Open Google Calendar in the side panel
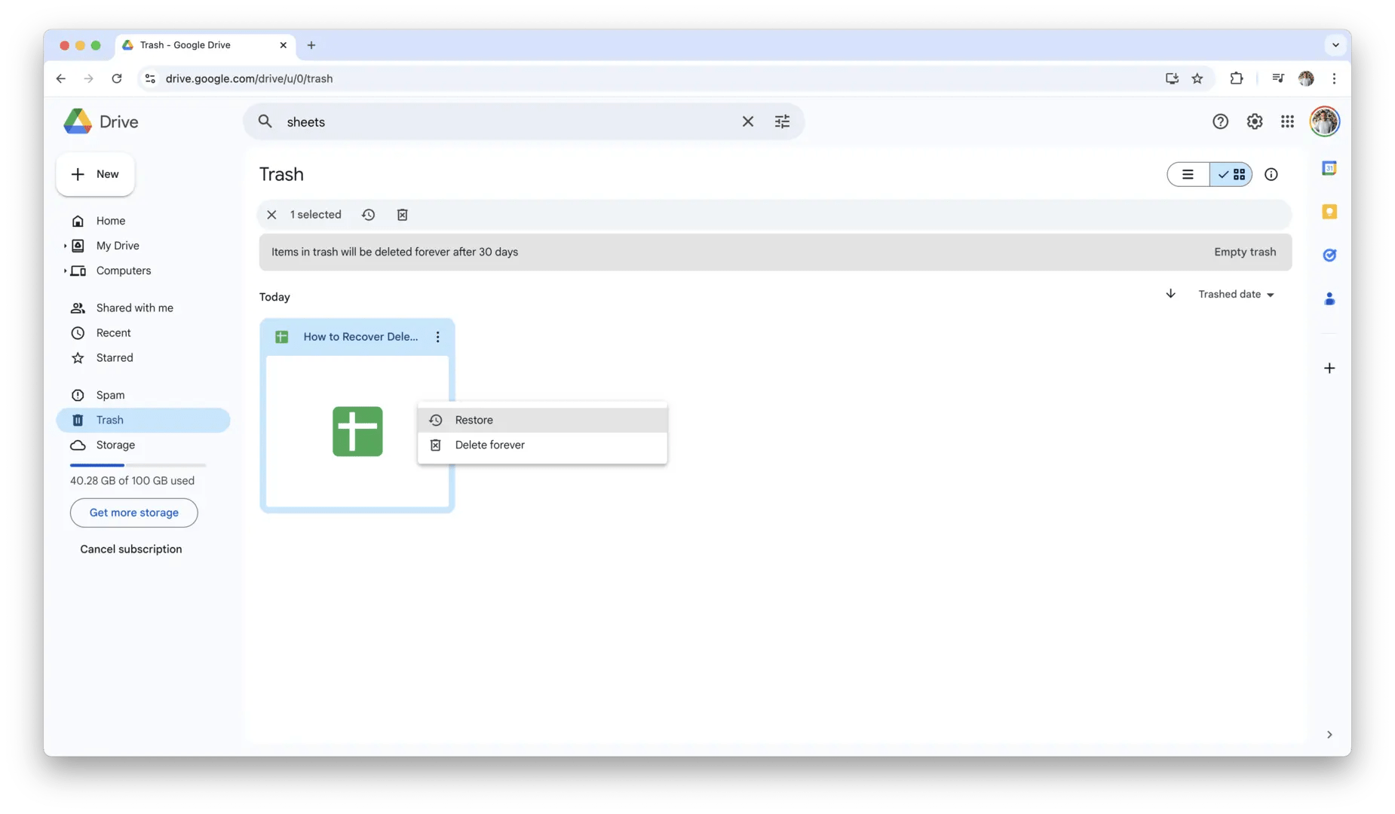The image size is (1395, 814). click(x=1329, y=168)
